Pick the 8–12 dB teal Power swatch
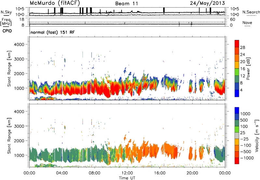This screenshot has height=180, width=260. click(237, 79)
